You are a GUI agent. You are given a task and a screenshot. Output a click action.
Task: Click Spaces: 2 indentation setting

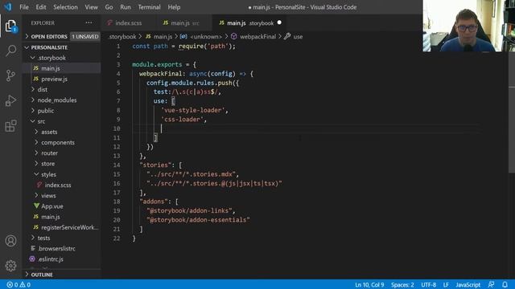tap(402, 285)
